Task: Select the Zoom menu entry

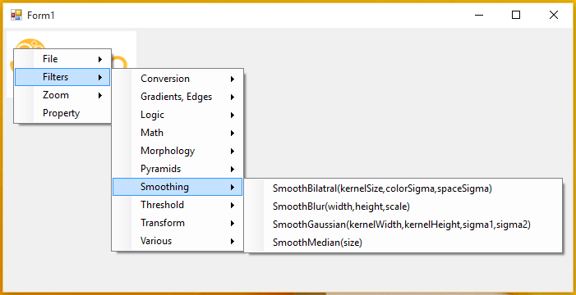Action: tap(62, 95)
